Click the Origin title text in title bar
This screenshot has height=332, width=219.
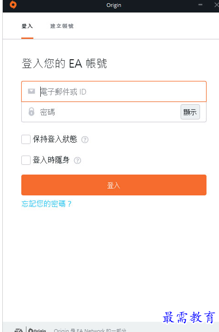point(114,5)
